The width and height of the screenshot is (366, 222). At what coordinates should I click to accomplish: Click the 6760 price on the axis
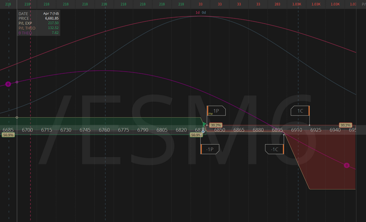pos(104,130)
